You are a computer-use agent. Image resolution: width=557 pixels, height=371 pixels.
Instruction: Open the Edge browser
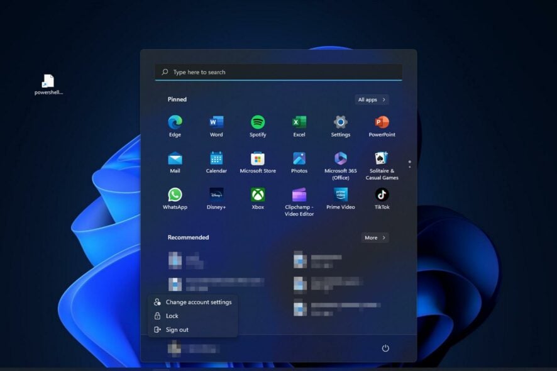[175, 126]
